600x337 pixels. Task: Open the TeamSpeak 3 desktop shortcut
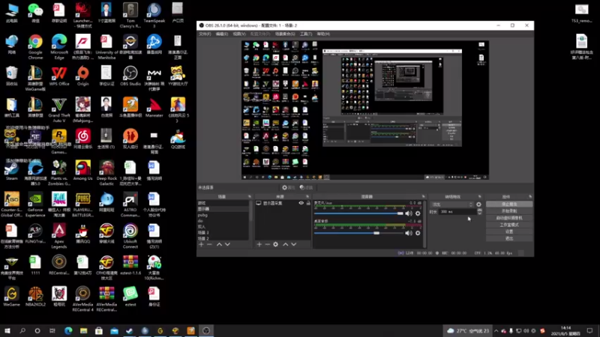(154, 16)
